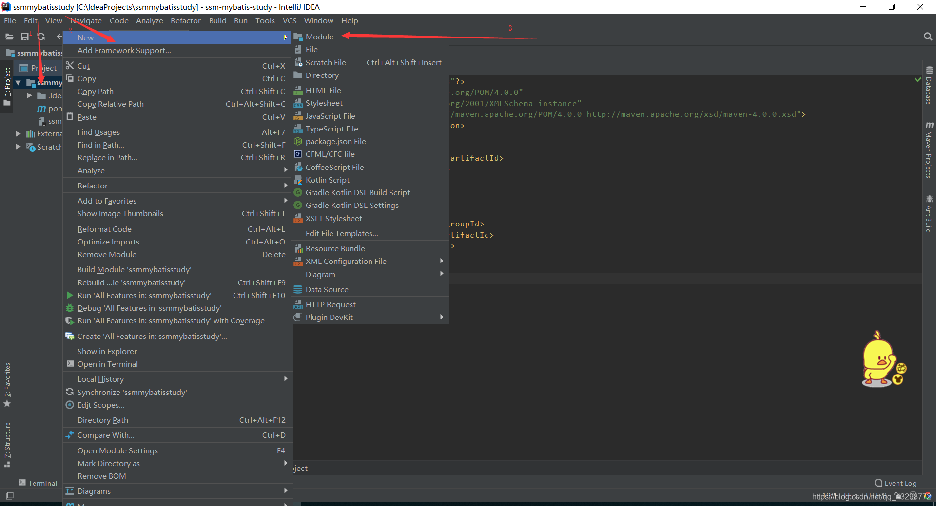936x506 pixels.
Task: Create a new HTML File
Action: (x=370, y=91)
